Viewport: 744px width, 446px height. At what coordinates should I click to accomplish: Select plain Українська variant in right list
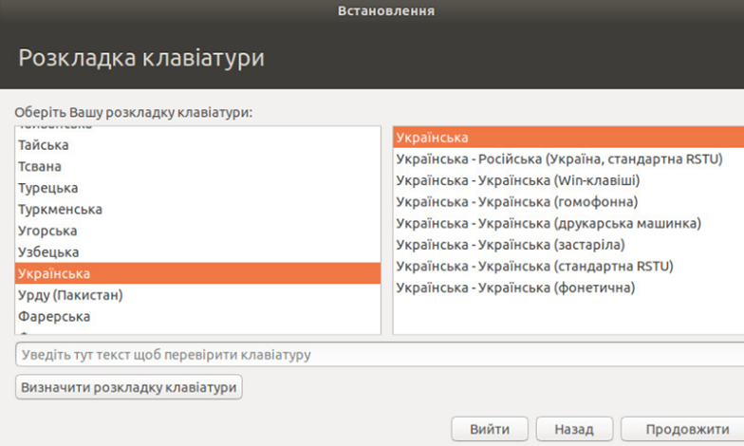432,138
